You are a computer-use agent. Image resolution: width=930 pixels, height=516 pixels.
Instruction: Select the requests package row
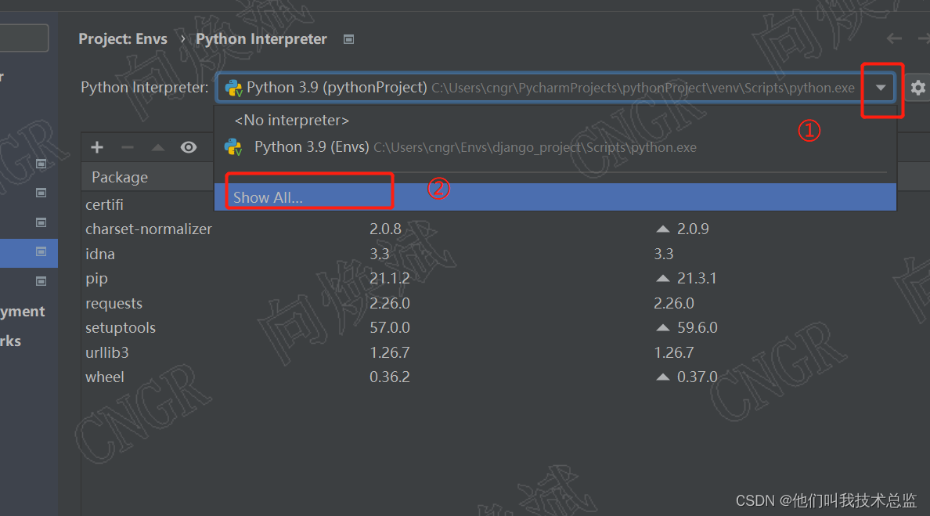[x=114, y=303]
